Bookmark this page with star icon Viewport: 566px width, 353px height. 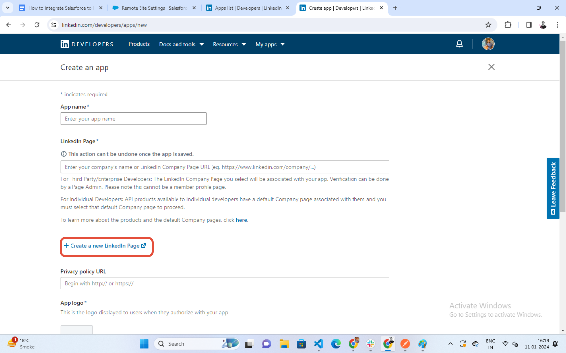488,25
